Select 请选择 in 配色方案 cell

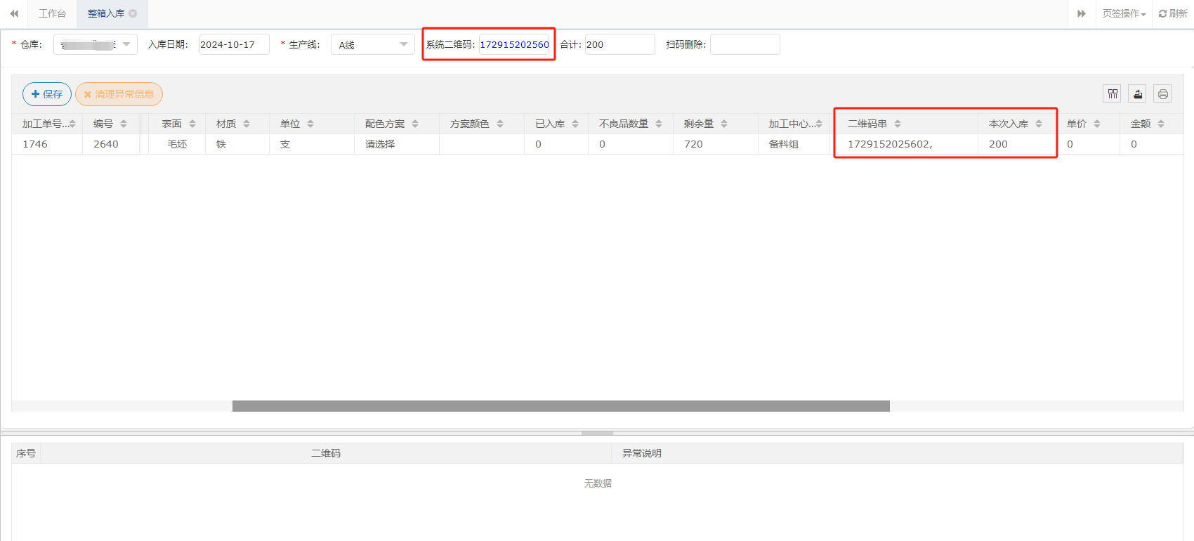pos(380,144)
